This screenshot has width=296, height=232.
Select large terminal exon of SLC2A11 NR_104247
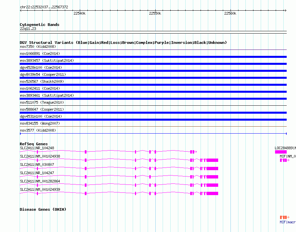213,177
